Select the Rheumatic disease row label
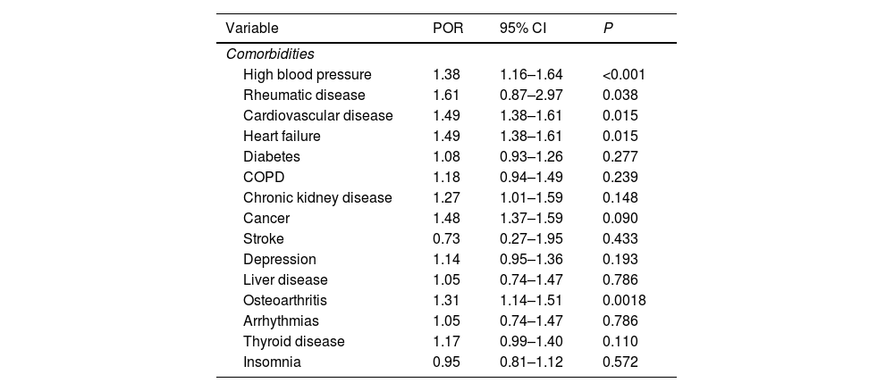 click(x=304, y=95)
